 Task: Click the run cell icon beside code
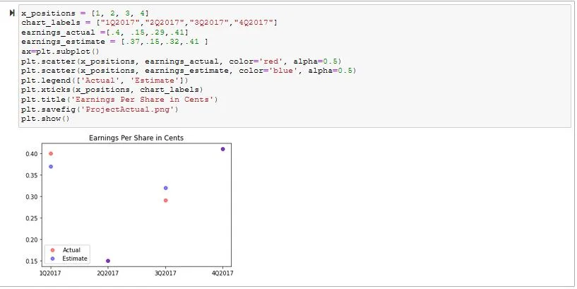tap(12, 13)
